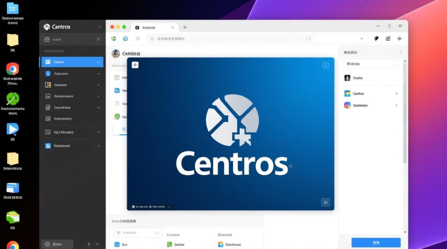The height and width of the screenshot is (249, 447).
Task: Click the right panel's vertical scrollbar
Action: pos(405,112)
